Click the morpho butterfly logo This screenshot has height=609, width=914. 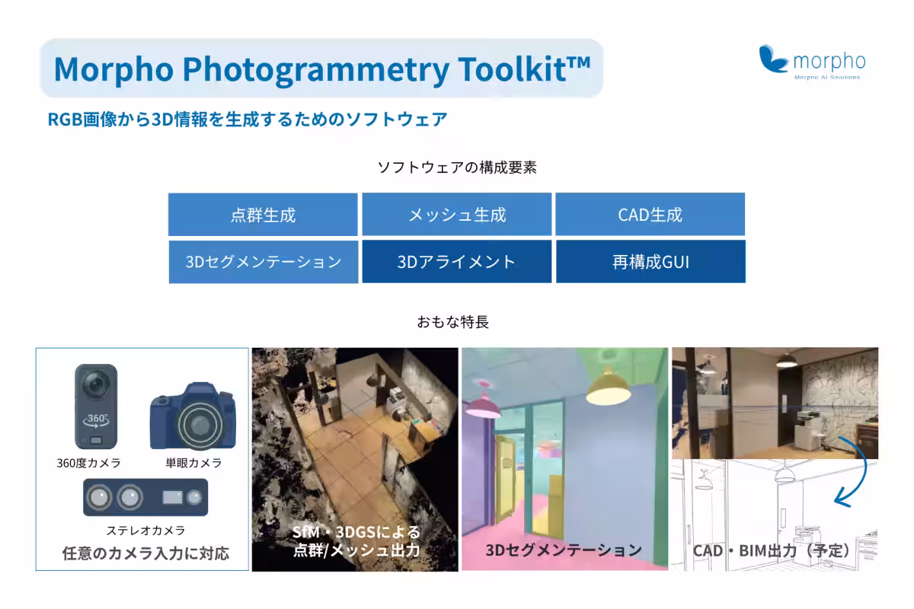(774, 59)
